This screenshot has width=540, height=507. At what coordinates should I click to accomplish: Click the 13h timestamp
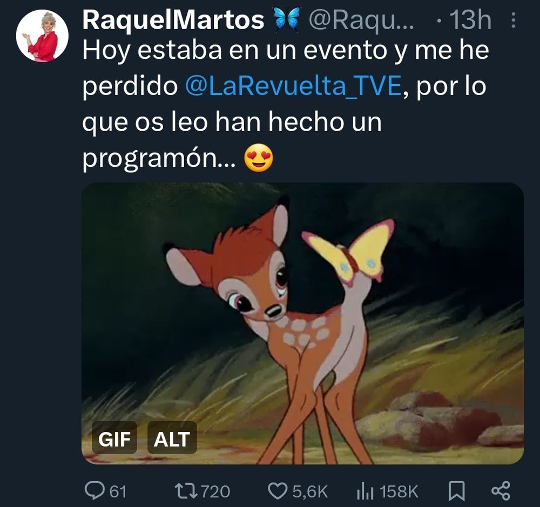click(x=470, y=19)
